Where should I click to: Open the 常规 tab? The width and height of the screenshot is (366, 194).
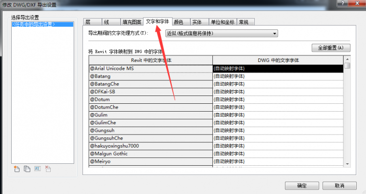246,22
